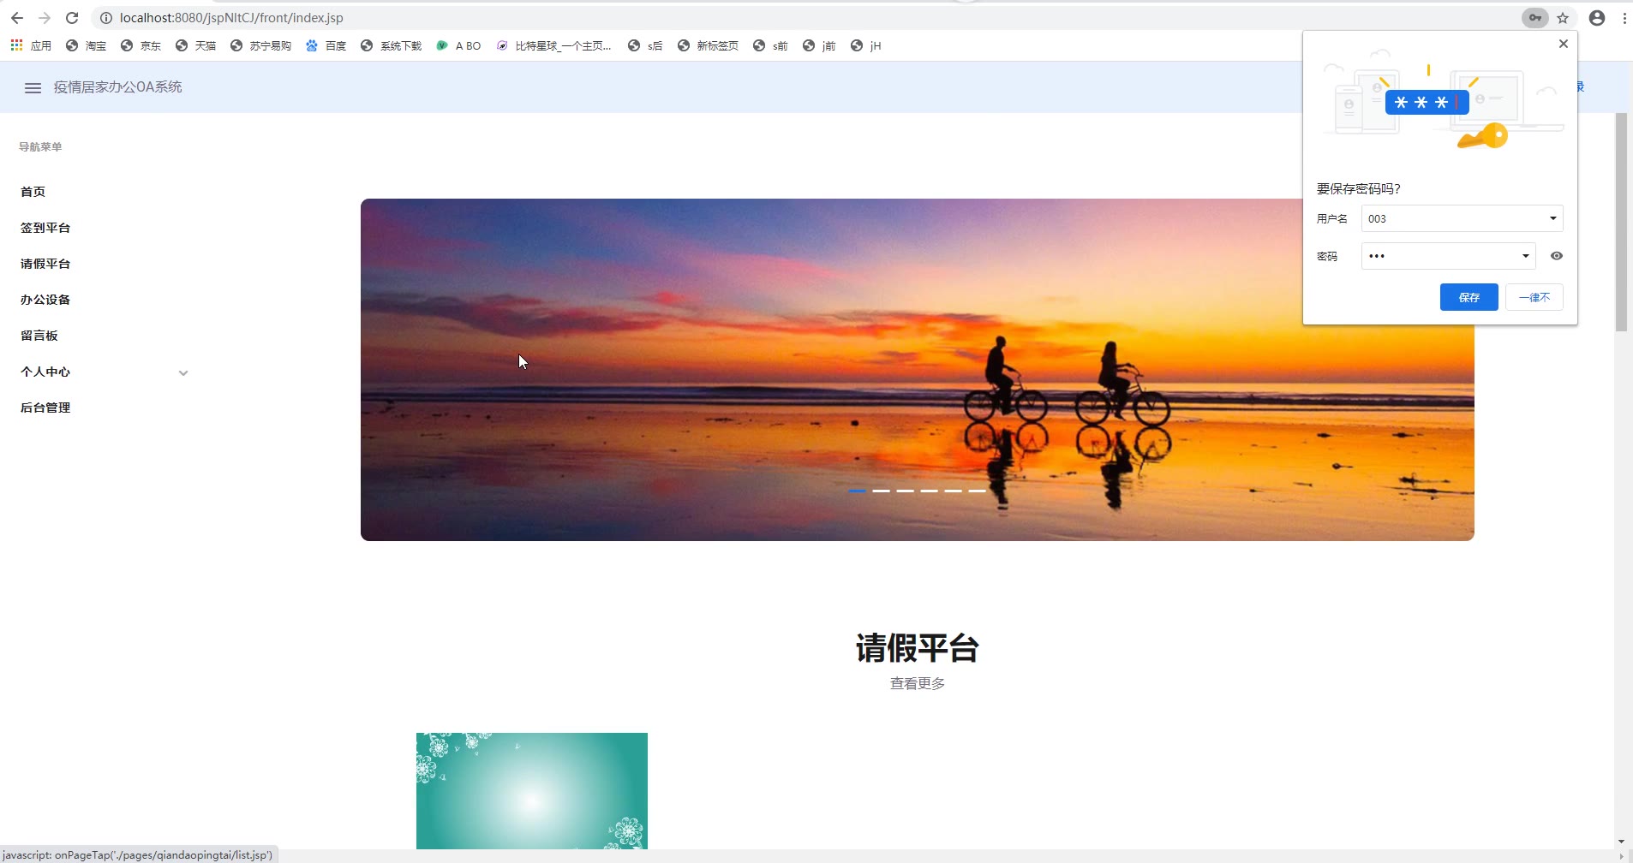1633x863 pixels.
Task: Select the fourth carousel indicator
Action: 929,491
